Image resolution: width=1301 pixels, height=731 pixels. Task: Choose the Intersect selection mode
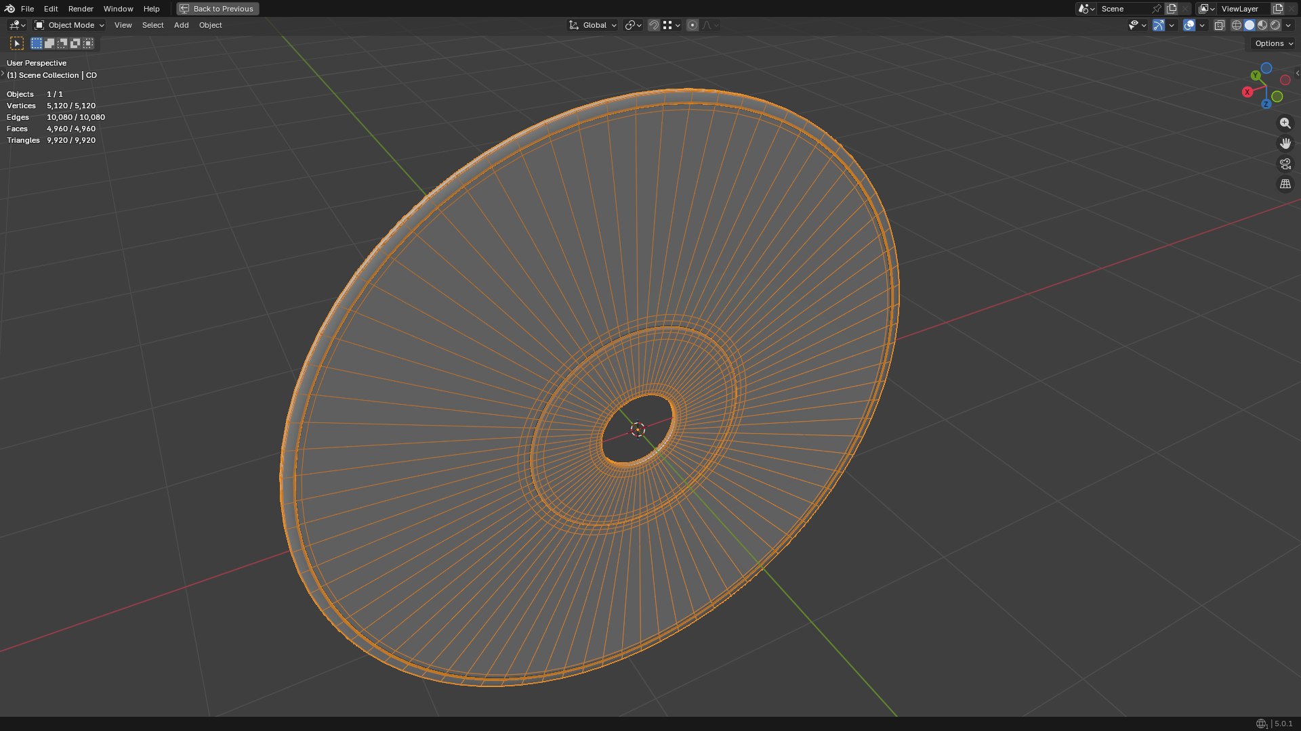[x=88, y=43]
